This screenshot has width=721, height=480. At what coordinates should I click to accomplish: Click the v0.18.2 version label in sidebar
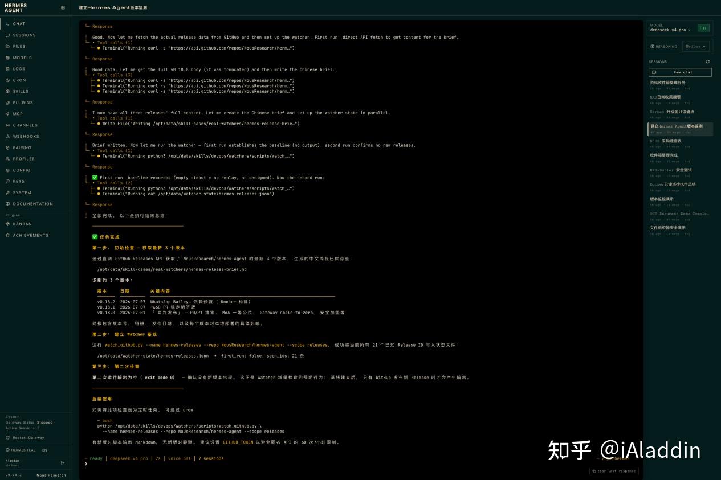14,475
